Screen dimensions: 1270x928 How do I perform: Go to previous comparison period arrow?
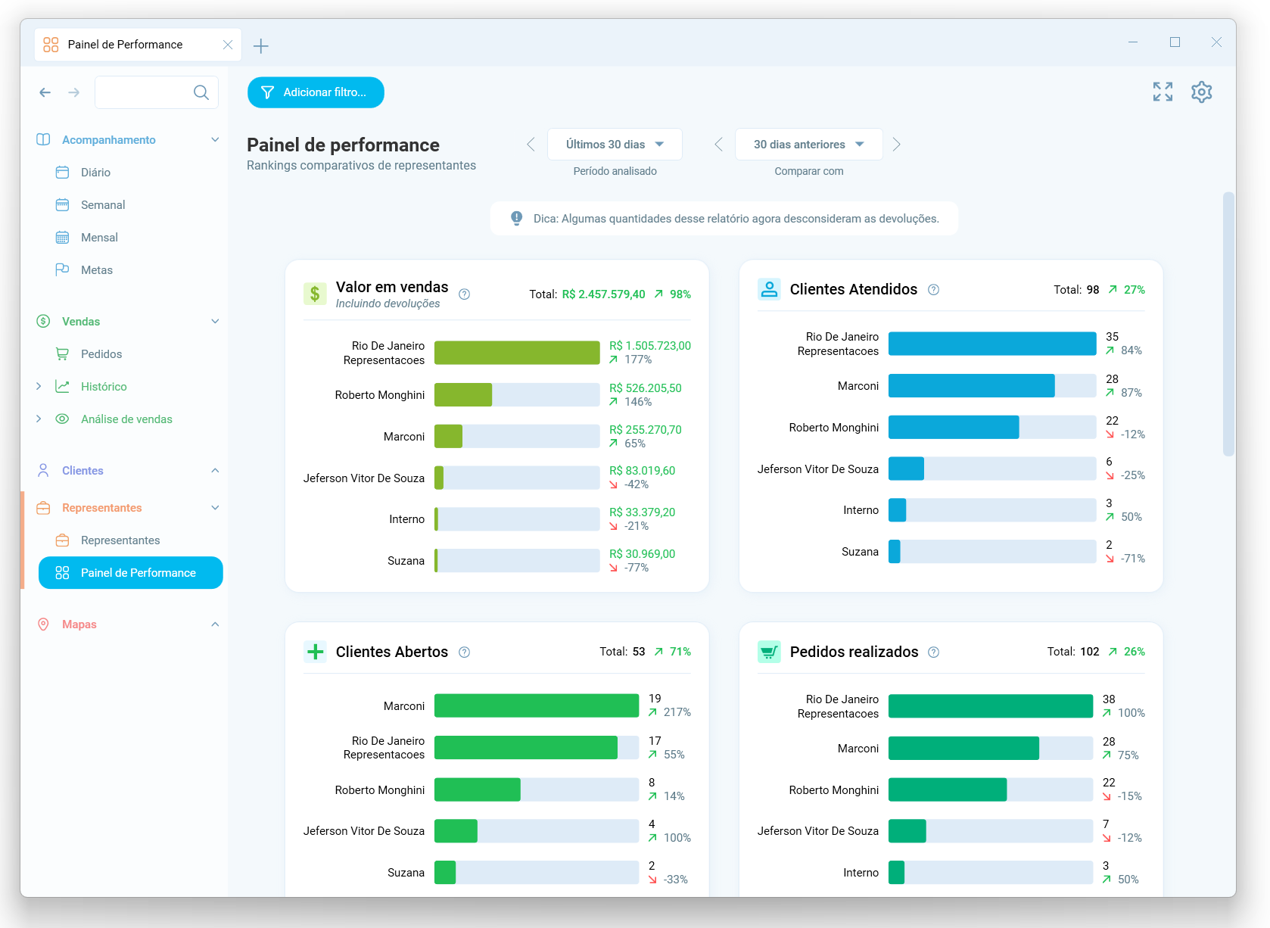point(718,145)
